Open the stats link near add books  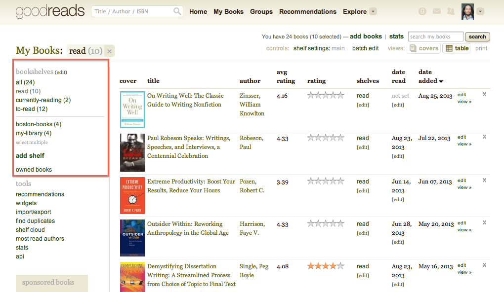[x=396, y=36]
